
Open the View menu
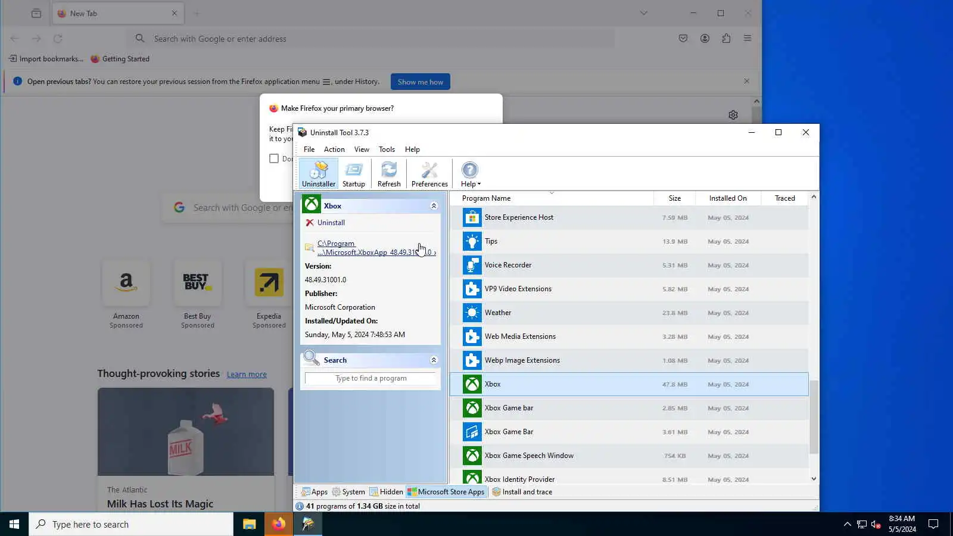coord(362,149)
